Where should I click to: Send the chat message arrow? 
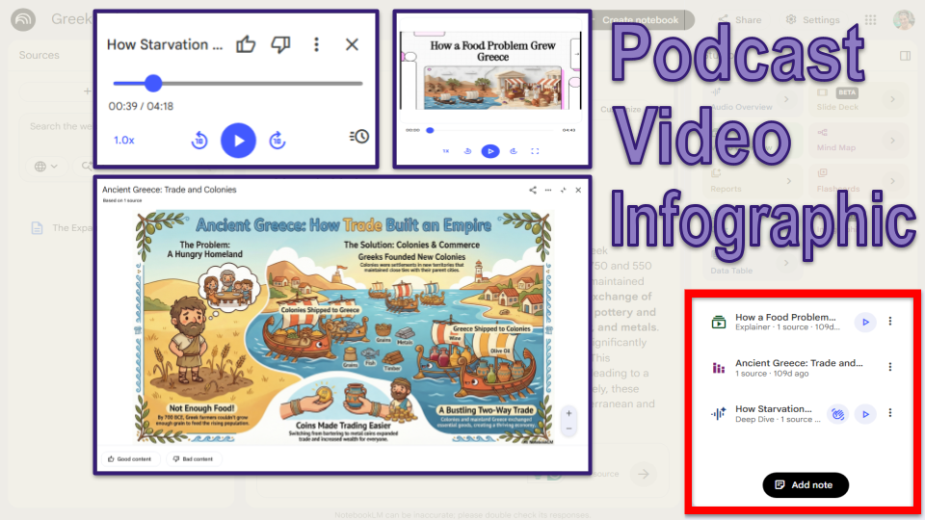(x=643, y=474)
